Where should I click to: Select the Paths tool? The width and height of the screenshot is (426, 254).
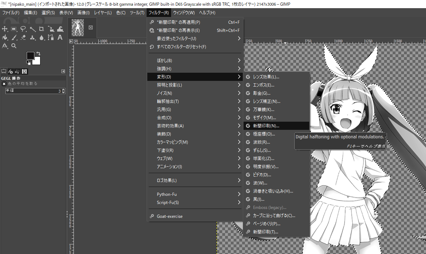(x=51, y=38)
